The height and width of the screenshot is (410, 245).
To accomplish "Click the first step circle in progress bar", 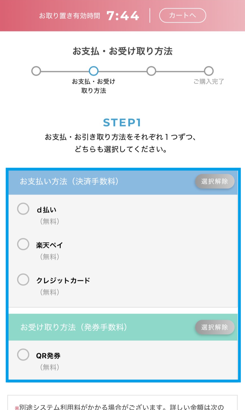I will pyautogui.click(x=36, y=71).
